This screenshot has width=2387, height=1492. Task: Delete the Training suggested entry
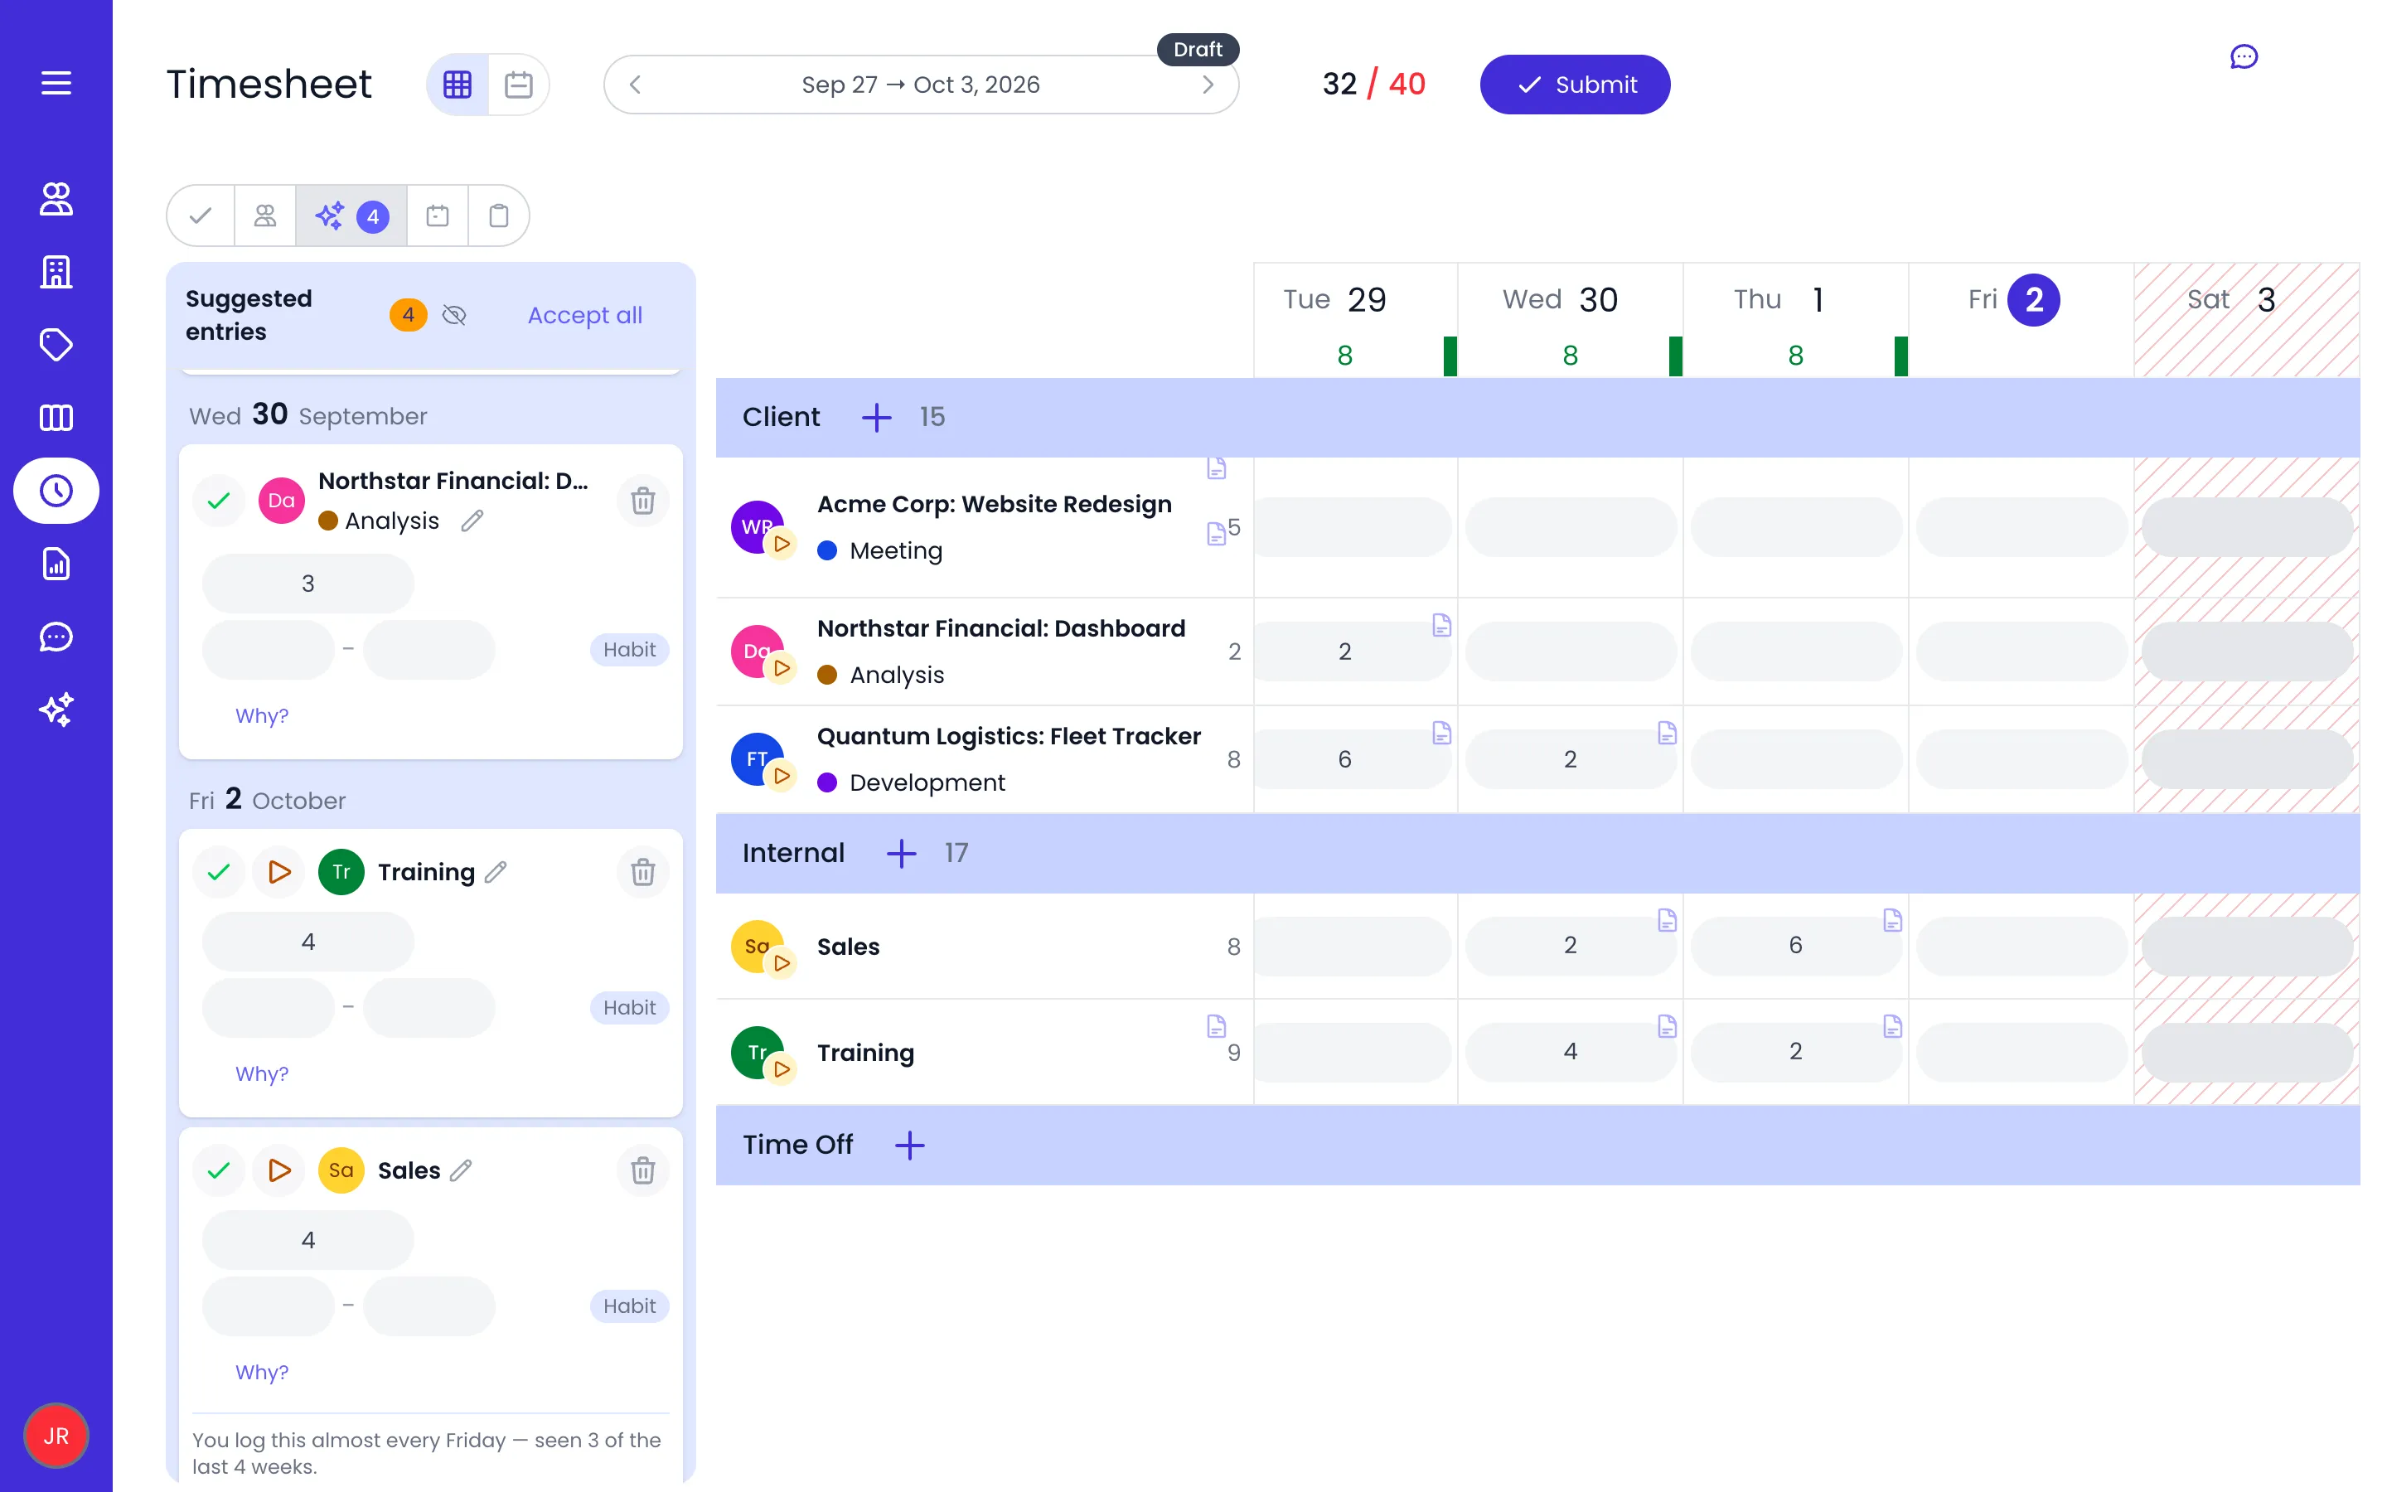[643, 871]
